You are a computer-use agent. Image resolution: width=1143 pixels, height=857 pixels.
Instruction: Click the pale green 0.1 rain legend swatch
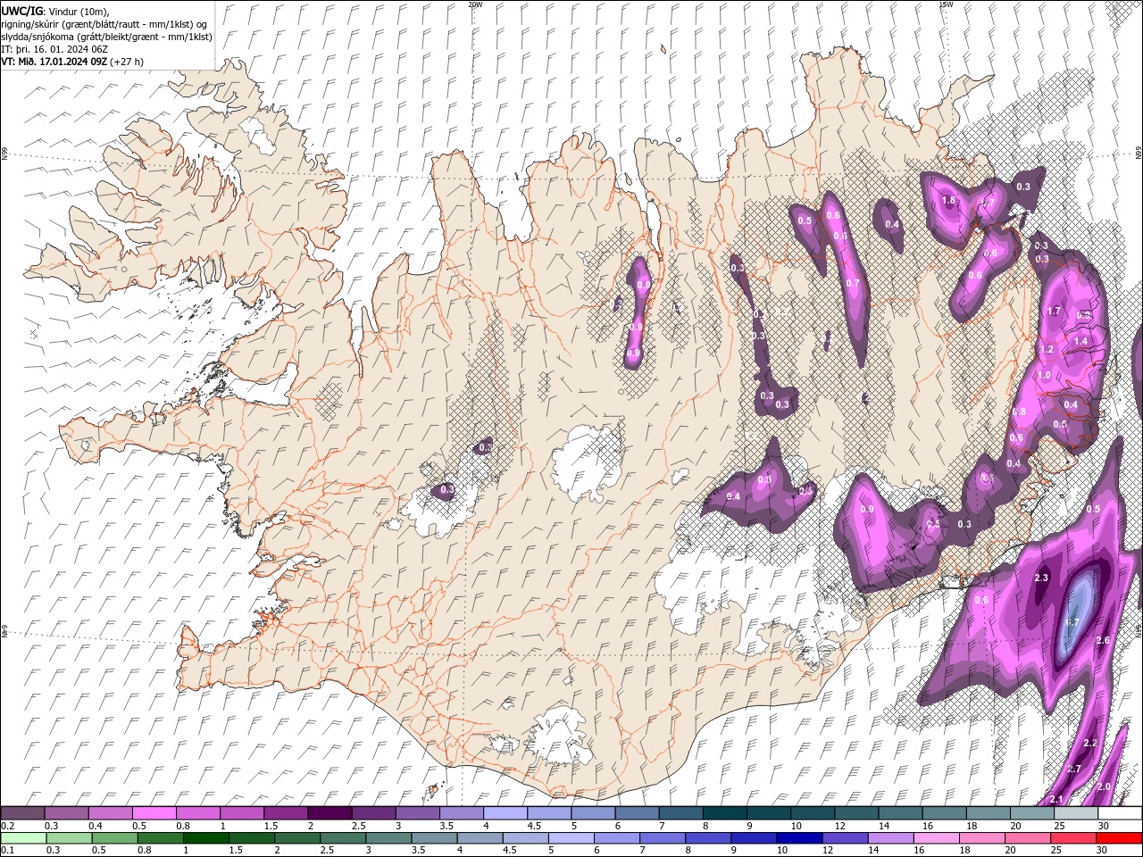tap(23, 838)
